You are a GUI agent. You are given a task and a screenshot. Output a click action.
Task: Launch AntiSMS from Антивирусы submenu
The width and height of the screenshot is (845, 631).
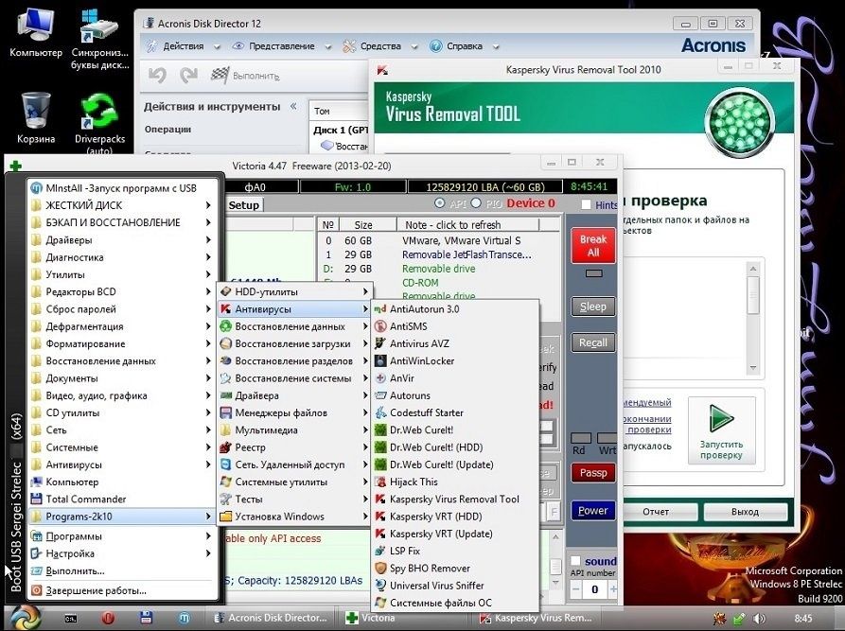455,326
